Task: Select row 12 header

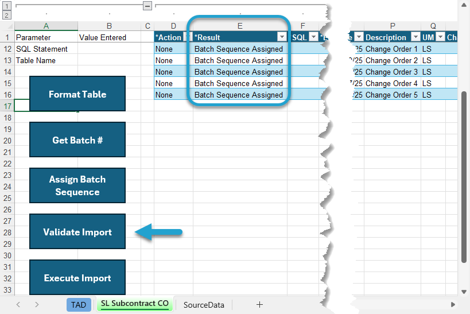Action: click(7, 49)
